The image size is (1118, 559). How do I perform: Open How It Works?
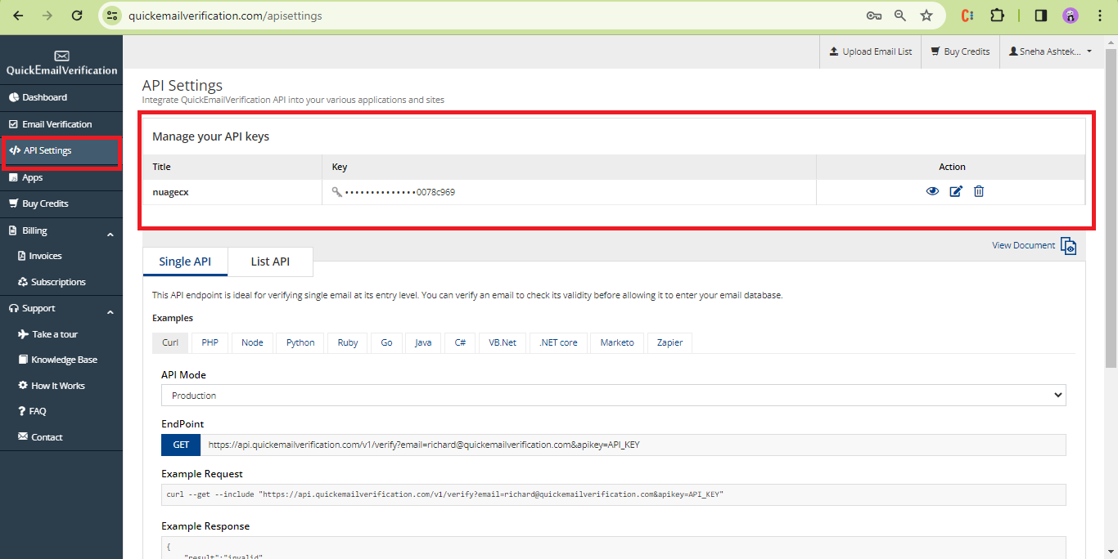61,386
